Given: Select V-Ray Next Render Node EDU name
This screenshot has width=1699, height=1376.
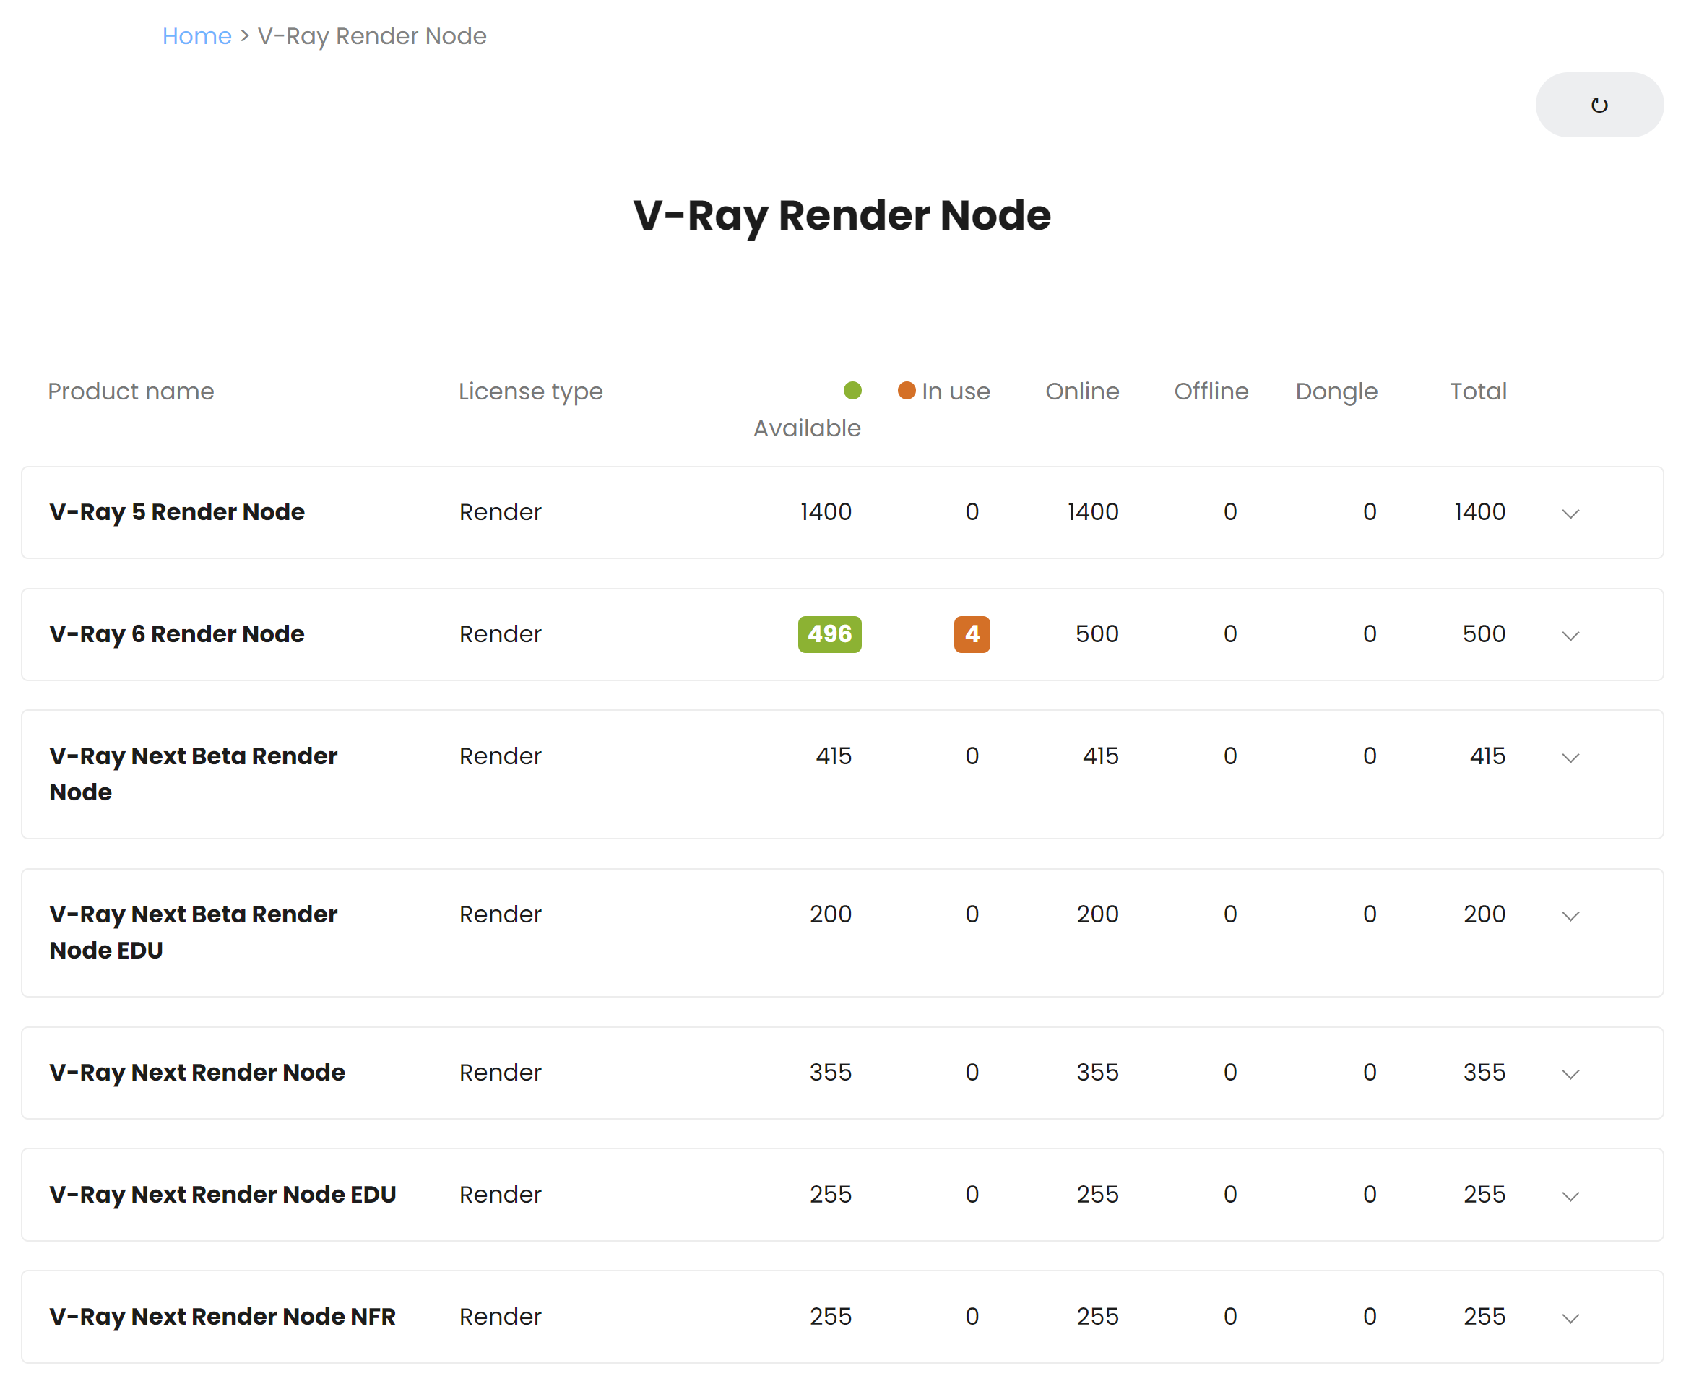Looking at the screenshot, I should click(x=222, y=1195).
